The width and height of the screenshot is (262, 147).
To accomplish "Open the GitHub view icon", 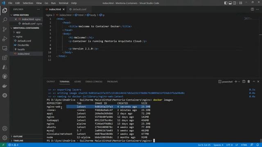I will pos(5,76).
